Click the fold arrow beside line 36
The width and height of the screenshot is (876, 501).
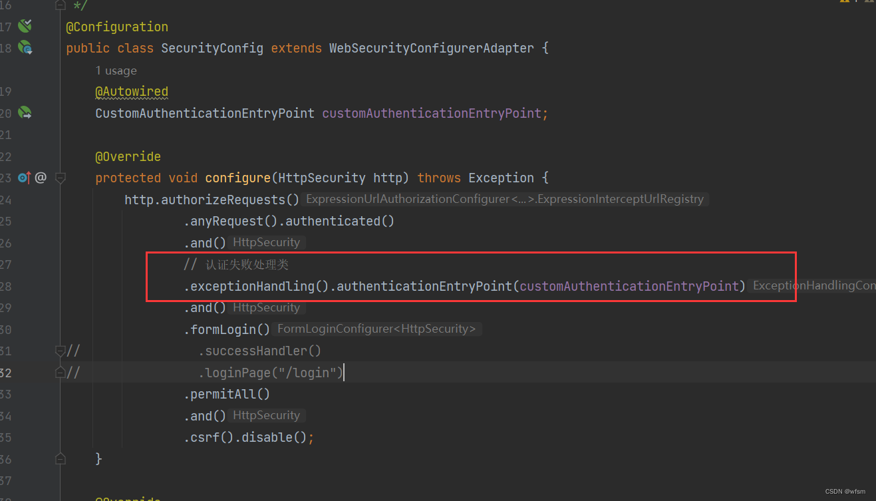point(60,458)
